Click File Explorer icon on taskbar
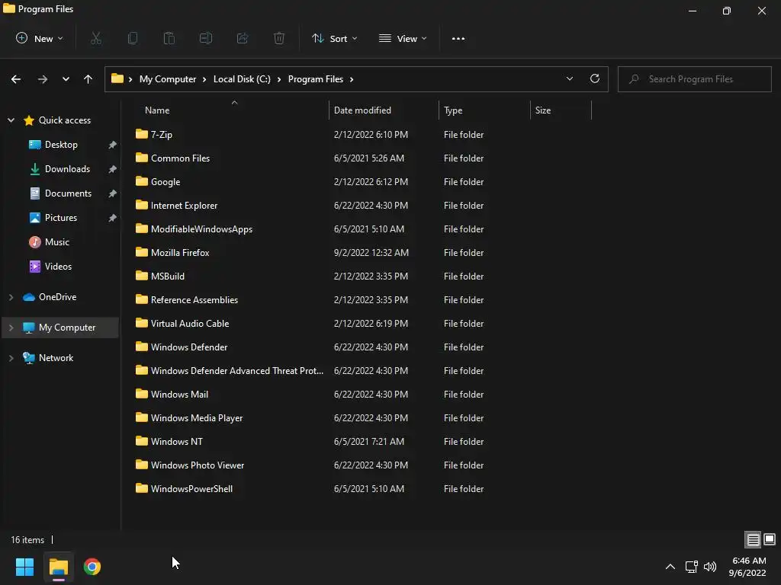Image resolution: width=781 pixels, height=585 pixels. [x=58, y=567]
